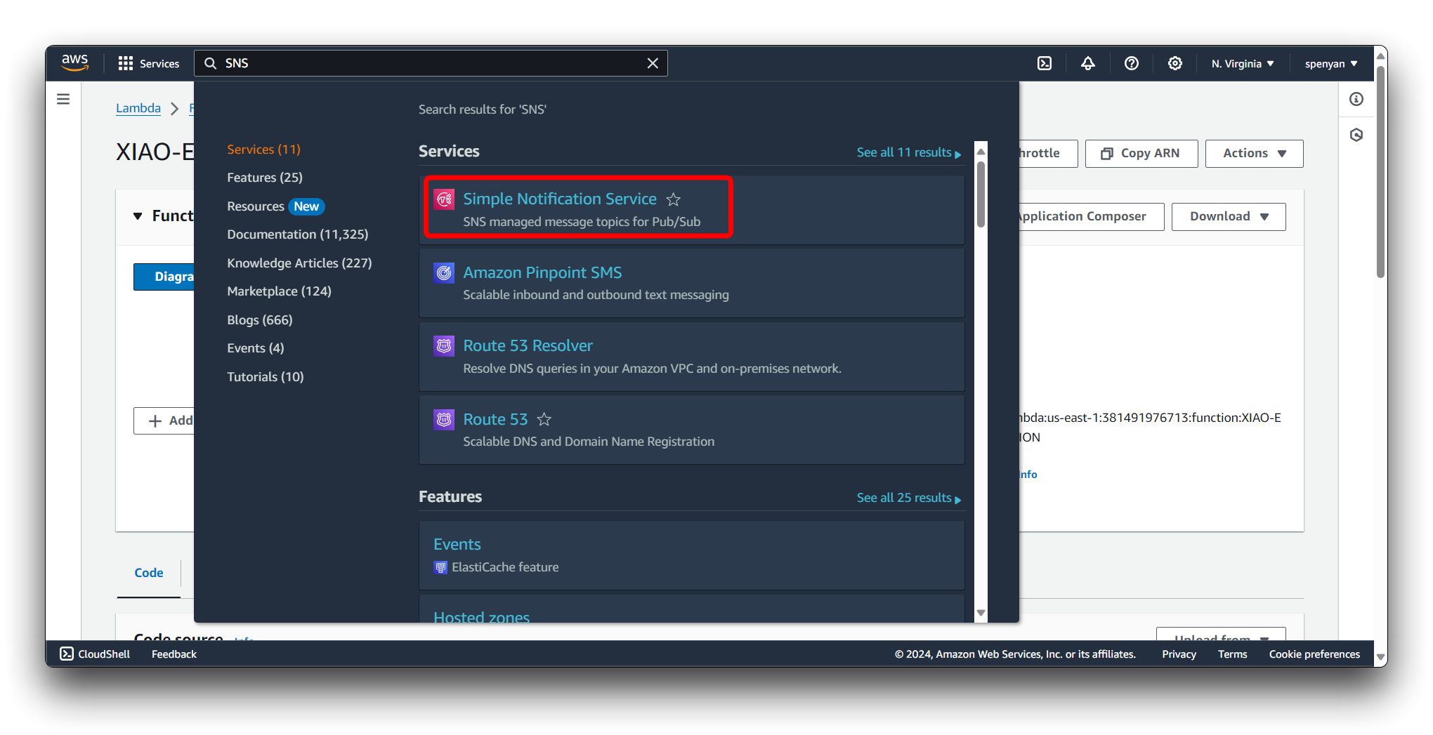Click the ElastiCache feature icon

click(440, 567)
